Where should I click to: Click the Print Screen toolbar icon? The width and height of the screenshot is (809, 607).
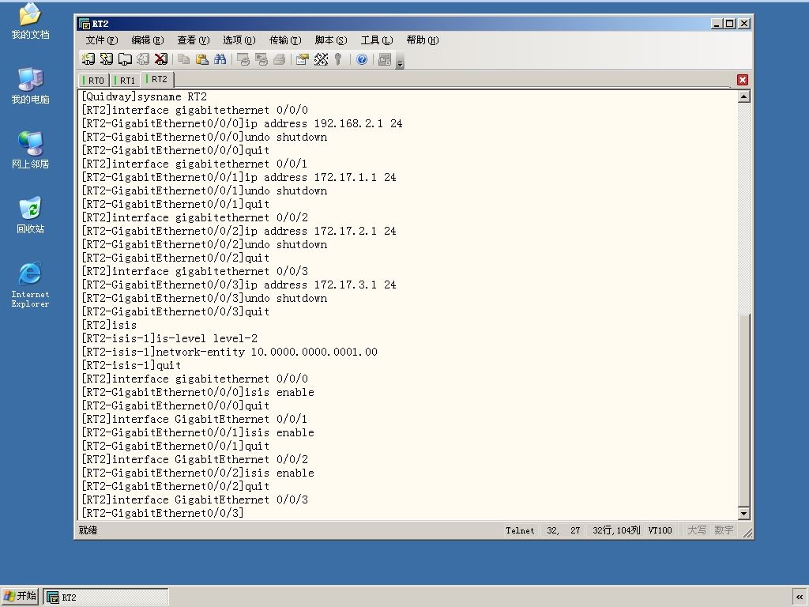pos(243,59)
